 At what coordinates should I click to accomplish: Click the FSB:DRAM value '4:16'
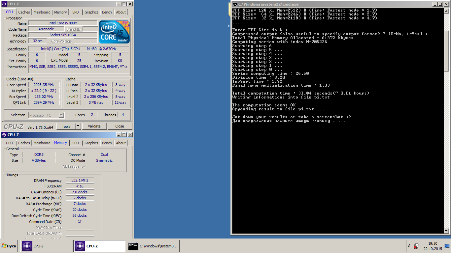coord(80,186)
